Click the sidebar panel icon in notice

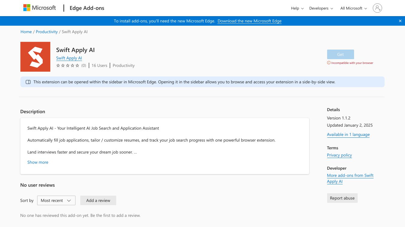[28, 82]
